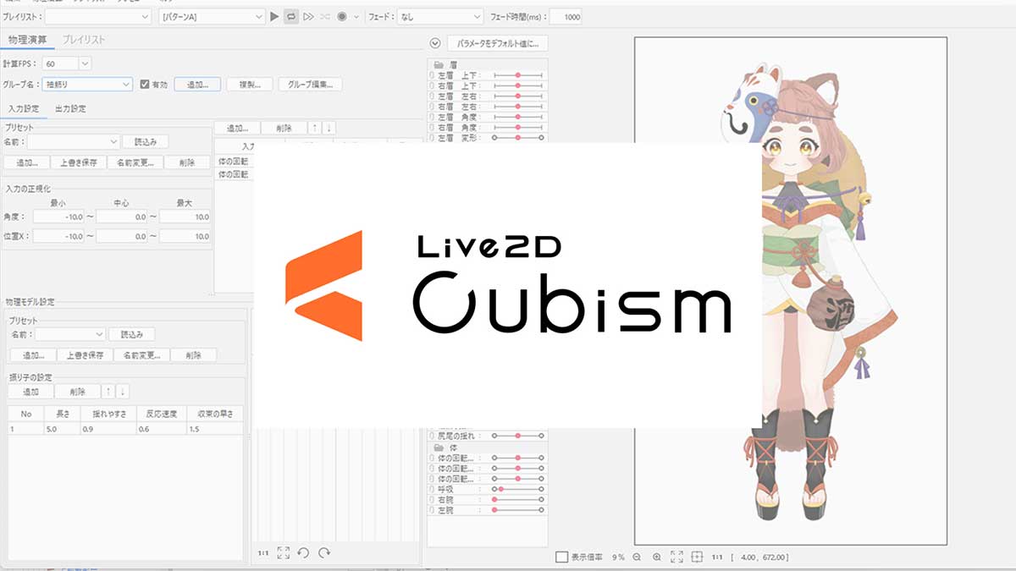Viewport: 1016px width, 571px height.
Task: Collapse the parameter panel with the circled chevron
Action: (x=435, y=43)
